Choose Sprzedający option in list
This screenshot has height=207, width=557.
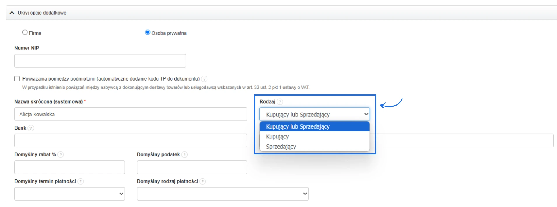pyautogui.click(x=314, y=147)
